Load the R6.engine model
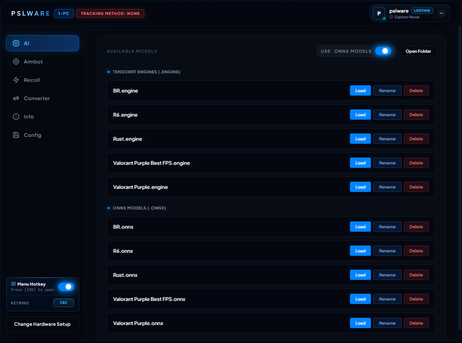This screenshot has width=462, height=343. [360, 115]
